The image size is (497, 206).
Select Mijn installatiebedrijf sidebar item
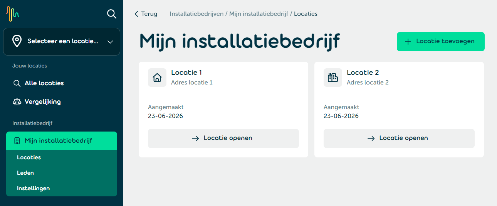[x=62, y=141]
